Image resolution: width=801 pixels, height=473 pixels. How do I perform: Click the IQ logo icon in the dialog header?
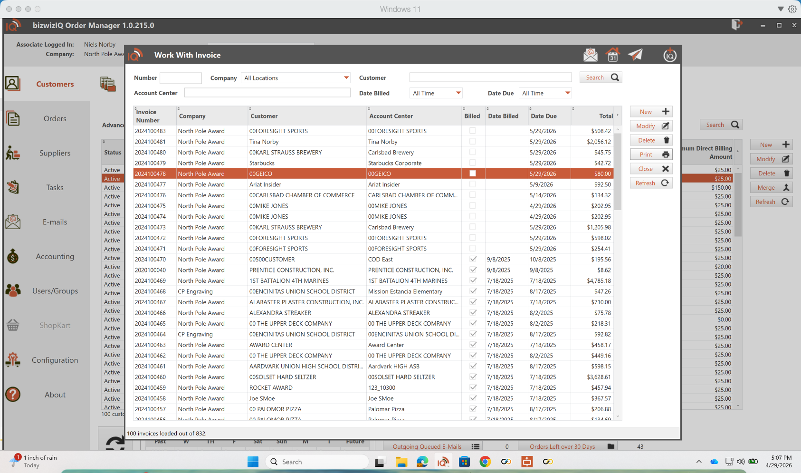[669, 55]
